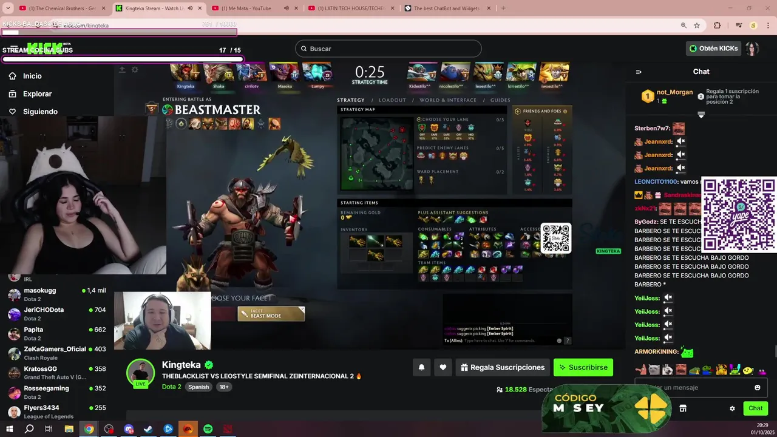Send message with the green Chat button
This screenshot has height=437, width=777.
756,408
